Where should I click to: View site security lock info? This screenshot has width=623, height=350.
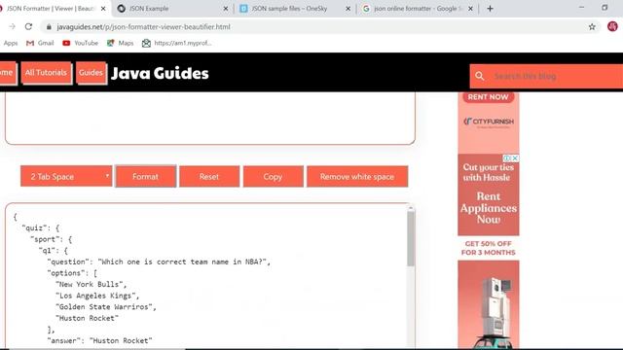pyautogui.click(x=49, y=27)
